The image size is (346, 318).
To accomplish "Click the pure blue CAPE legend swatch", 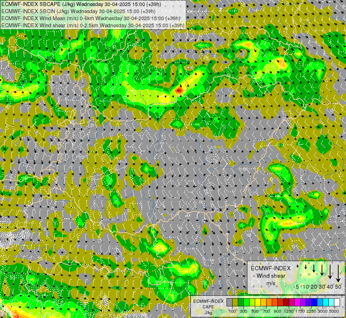I will pos(315,302).
